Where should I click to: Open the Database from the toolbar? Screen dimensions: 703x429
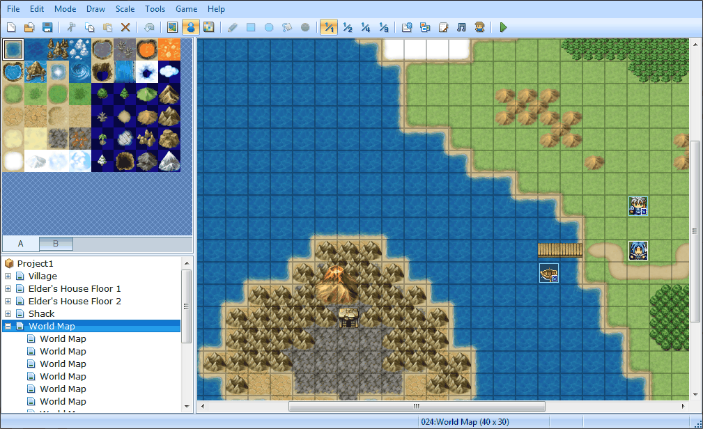pos(407,27)
